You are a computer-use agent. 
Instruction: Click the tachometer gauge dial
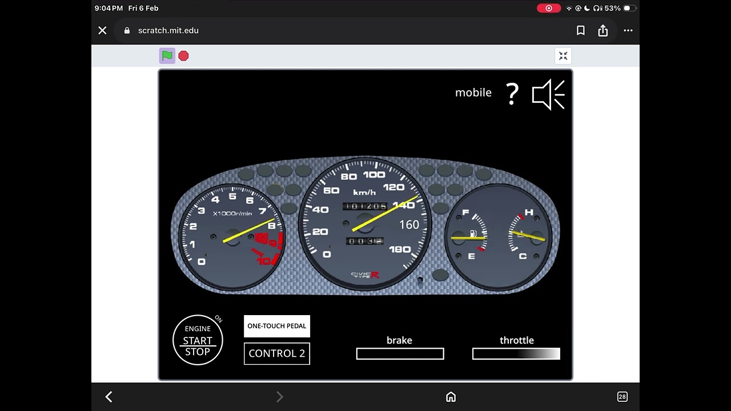click(231, 238)
